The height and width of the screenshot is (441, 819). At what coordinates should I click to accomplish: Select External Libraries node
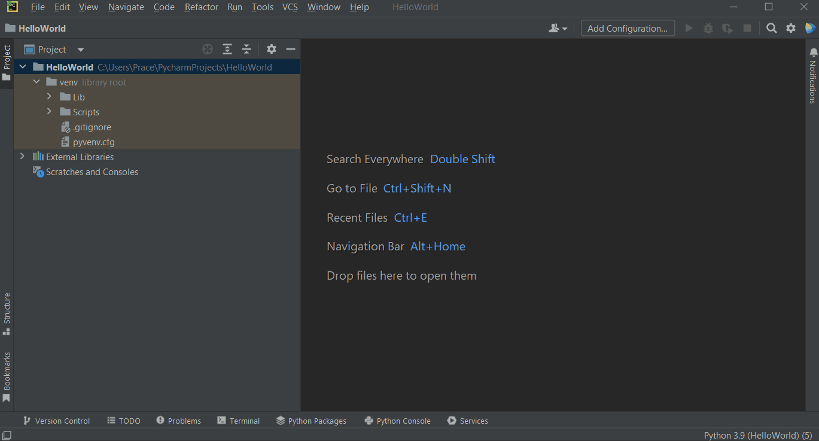73,157
